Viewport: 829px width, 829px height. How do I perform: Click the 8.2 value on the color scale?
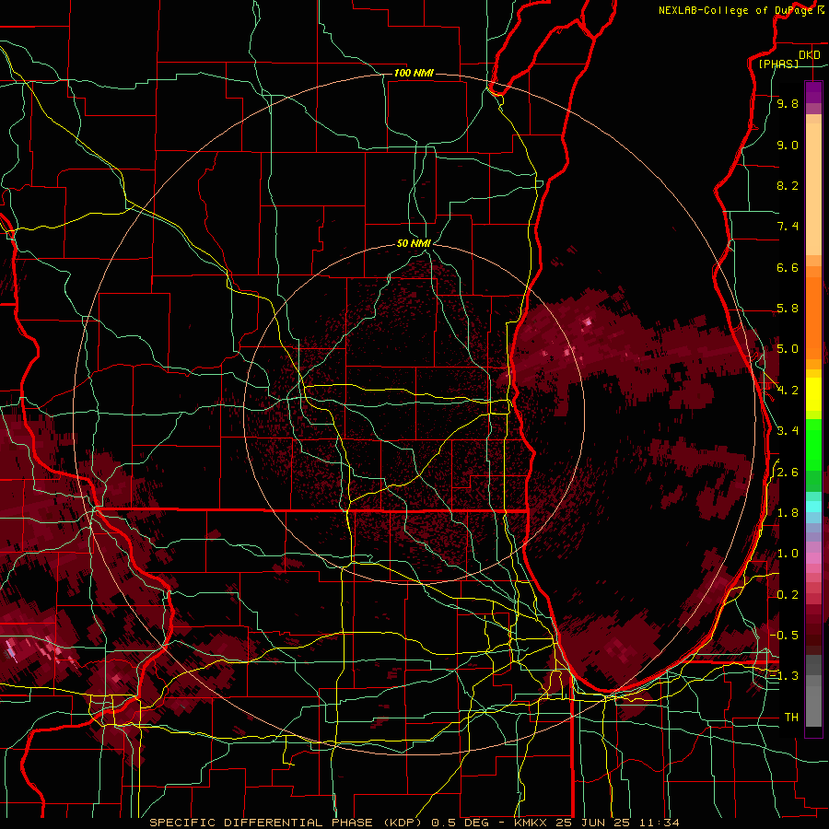point(788,185)
